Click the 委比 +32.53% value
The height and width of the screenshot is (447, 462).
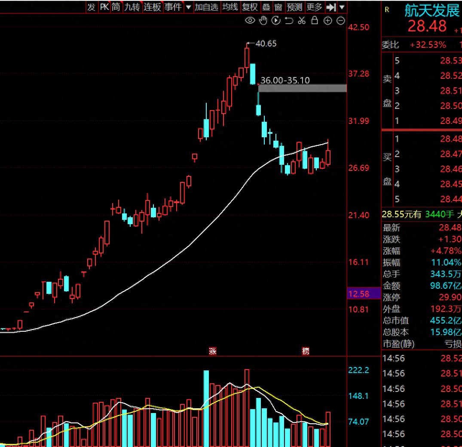[x=428, y=45]
